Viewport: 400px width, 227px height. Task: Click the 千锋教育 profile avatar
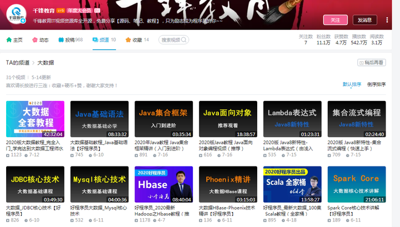(x=16, y=14)
